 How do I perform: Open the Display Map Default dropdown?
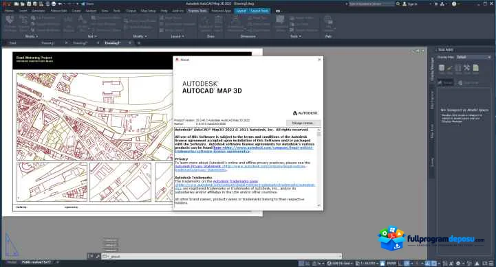[473, 57]
